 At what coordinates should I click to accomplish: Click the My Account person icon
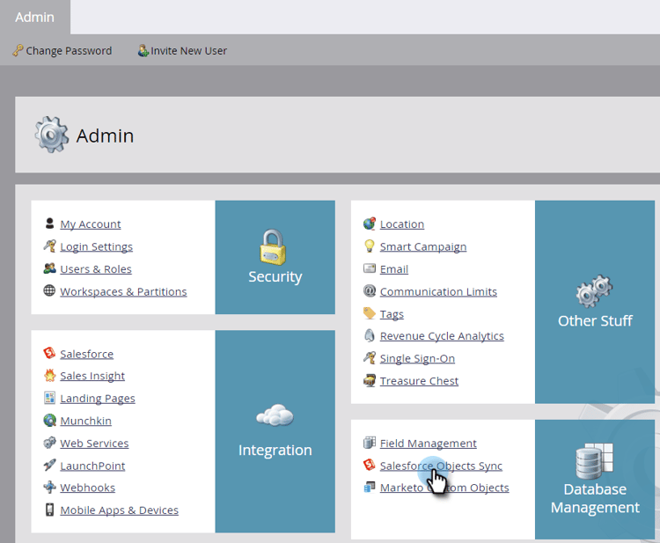pyautogui.click(x=49, y=224)
